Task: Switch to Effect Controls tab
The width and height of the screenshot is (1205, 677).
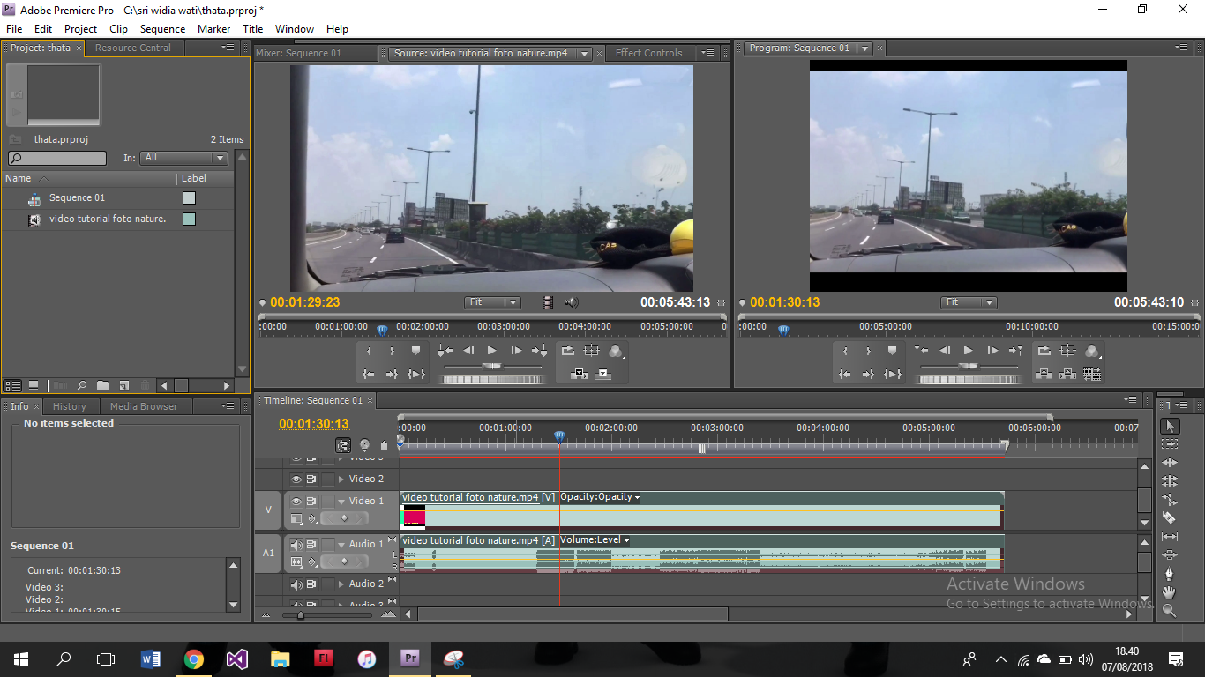Action: (x=649, y=53)
